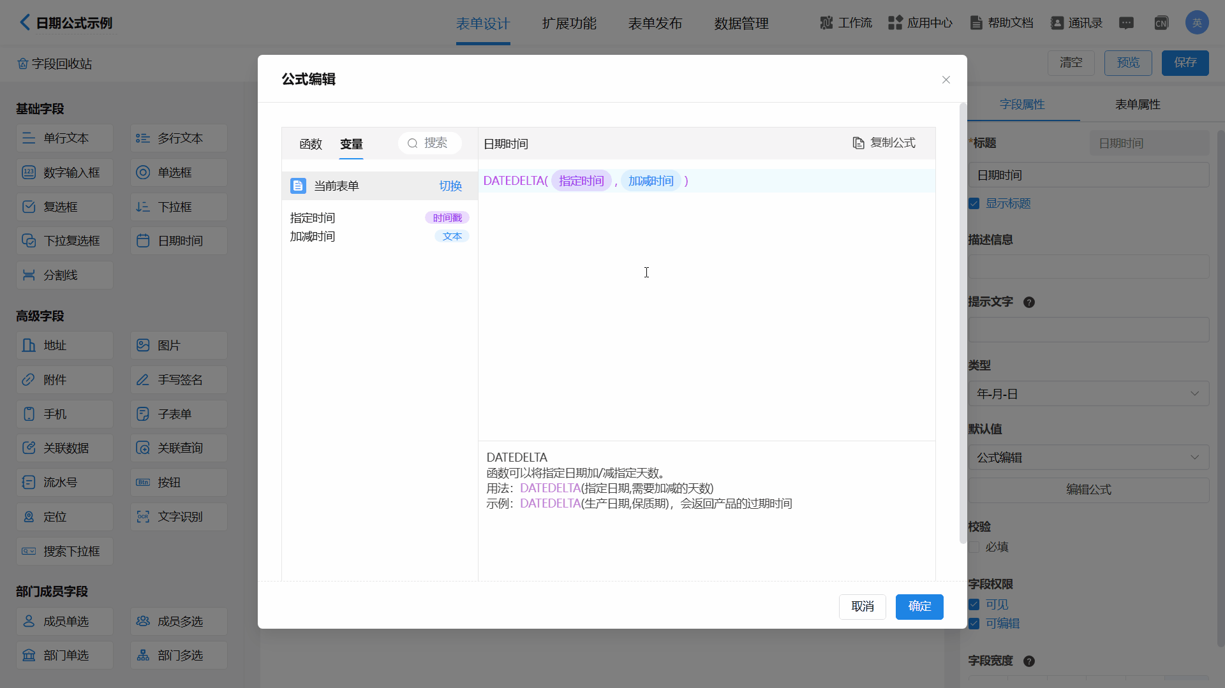This screenshot has height=688, width=1225.
Task: Switch to the 表单属性 tab
Action: (1138, 105)
